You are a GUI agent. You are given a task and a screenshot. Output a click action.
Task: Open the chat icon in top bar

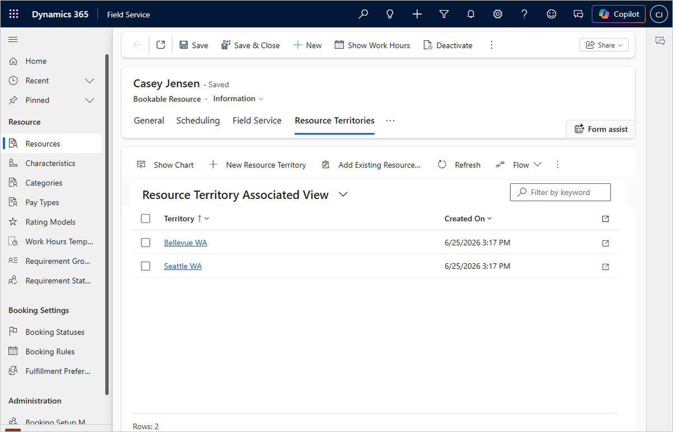(x=578, y=14)
